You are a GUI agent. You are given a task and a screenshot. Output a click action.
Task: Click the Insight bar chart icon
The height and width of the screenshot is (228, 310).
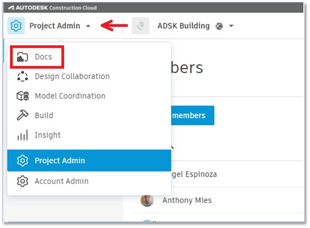tap(22, 135)
